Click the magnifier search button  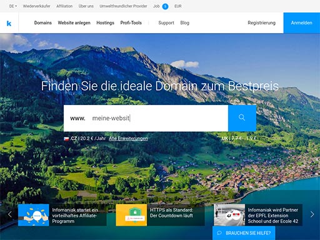tap(242, 118)
